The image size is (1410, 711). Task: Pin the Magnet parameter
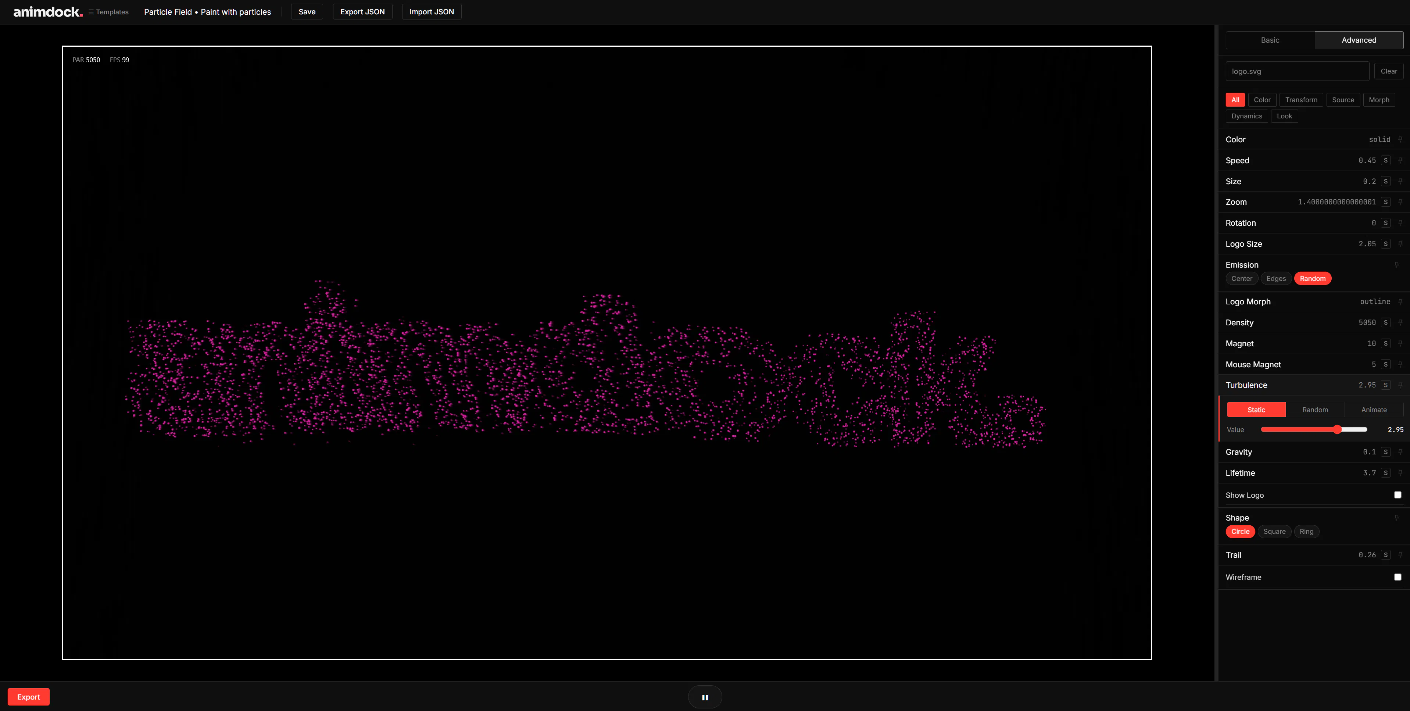[1400, 343]
